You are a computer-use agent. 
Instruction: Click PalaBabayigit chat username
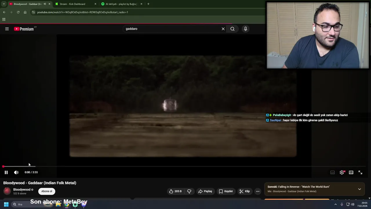[282, 115]
